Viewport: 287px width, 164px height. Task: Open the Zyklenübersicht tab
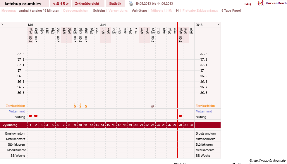[x=87, y=3]
